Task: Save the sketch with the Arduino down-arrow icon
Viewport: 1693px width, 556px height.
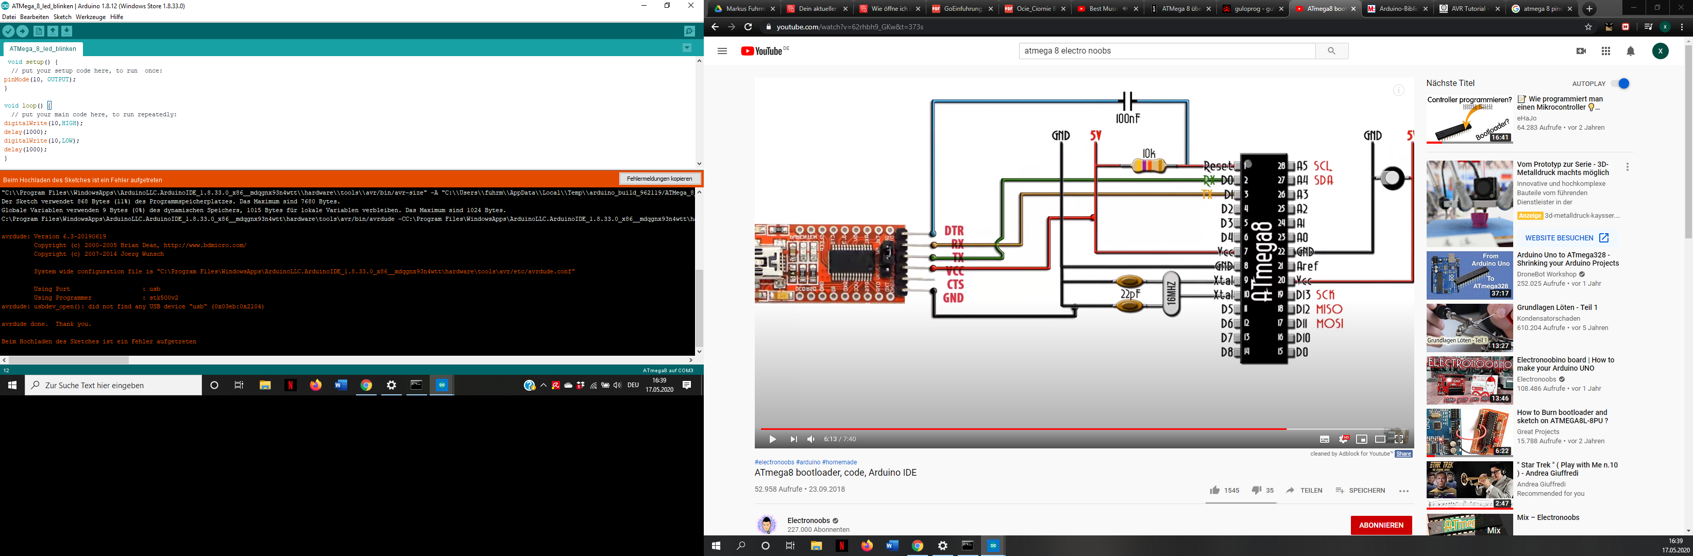Action: pyautogui.click(x=66, y=31)
